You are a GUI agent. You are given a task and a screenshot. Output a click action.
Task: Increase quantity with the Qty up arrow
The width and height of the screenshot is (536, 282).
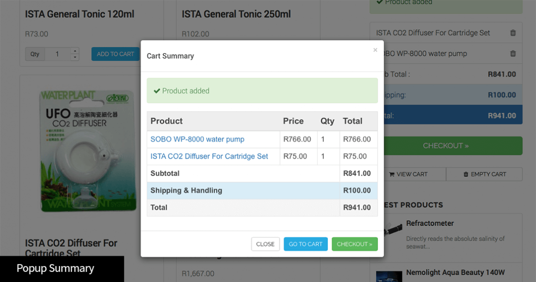(x=75, y=51)
